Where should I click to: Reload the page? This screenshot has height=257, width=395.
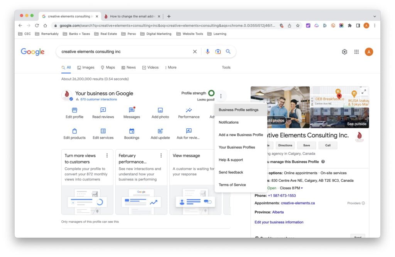click(x=37, y=26)
